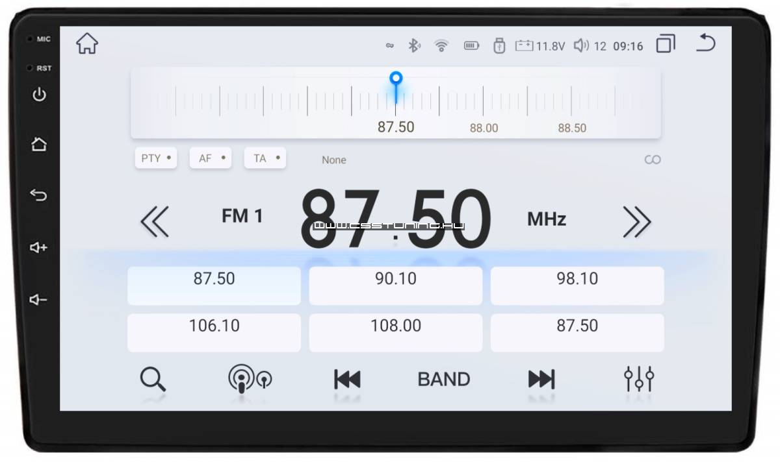
Task: Switch radio band with BAND button
Action: pos(443,379)
